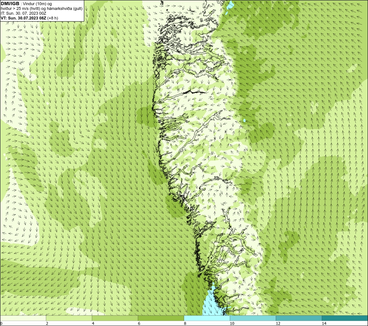Click the '14' scale tick label
Viewport: 368px width, 326px height.
pyautogui.click(x=324, y=323)
